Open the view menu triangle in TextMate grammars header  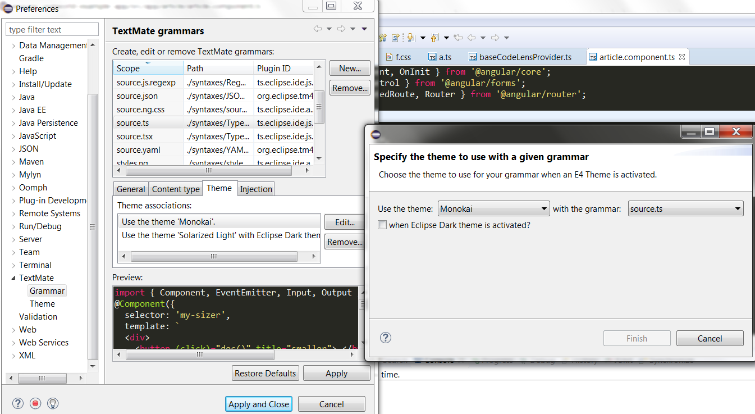click(x=365, y=28)
